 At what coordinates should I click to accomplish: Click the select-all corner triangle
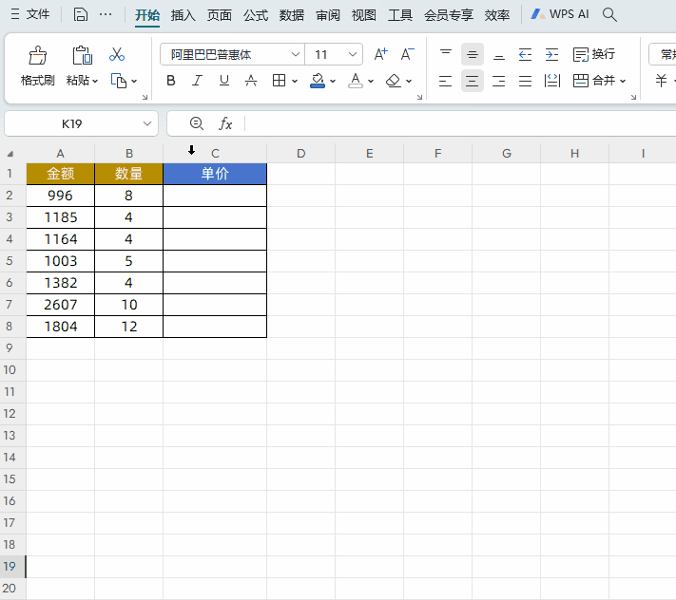pos(10,154)
